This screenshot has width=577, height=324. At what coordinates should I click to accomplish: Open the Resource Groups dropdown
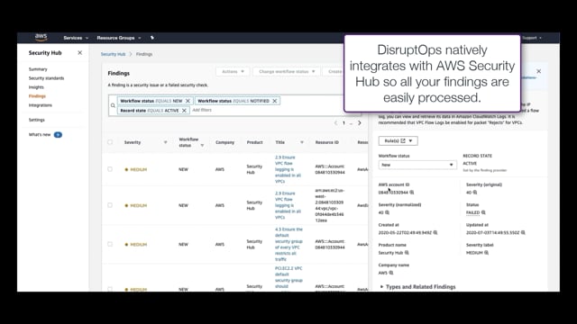[119, 38]
